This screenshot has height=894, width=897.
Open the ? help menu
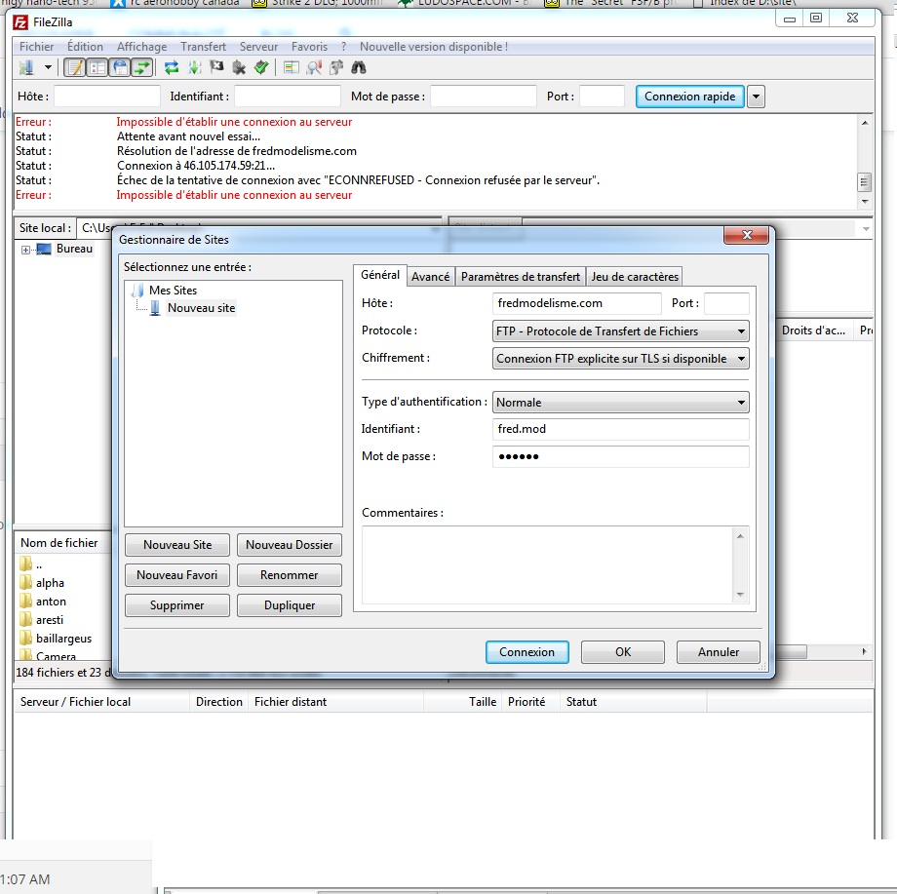click(343, 47)
